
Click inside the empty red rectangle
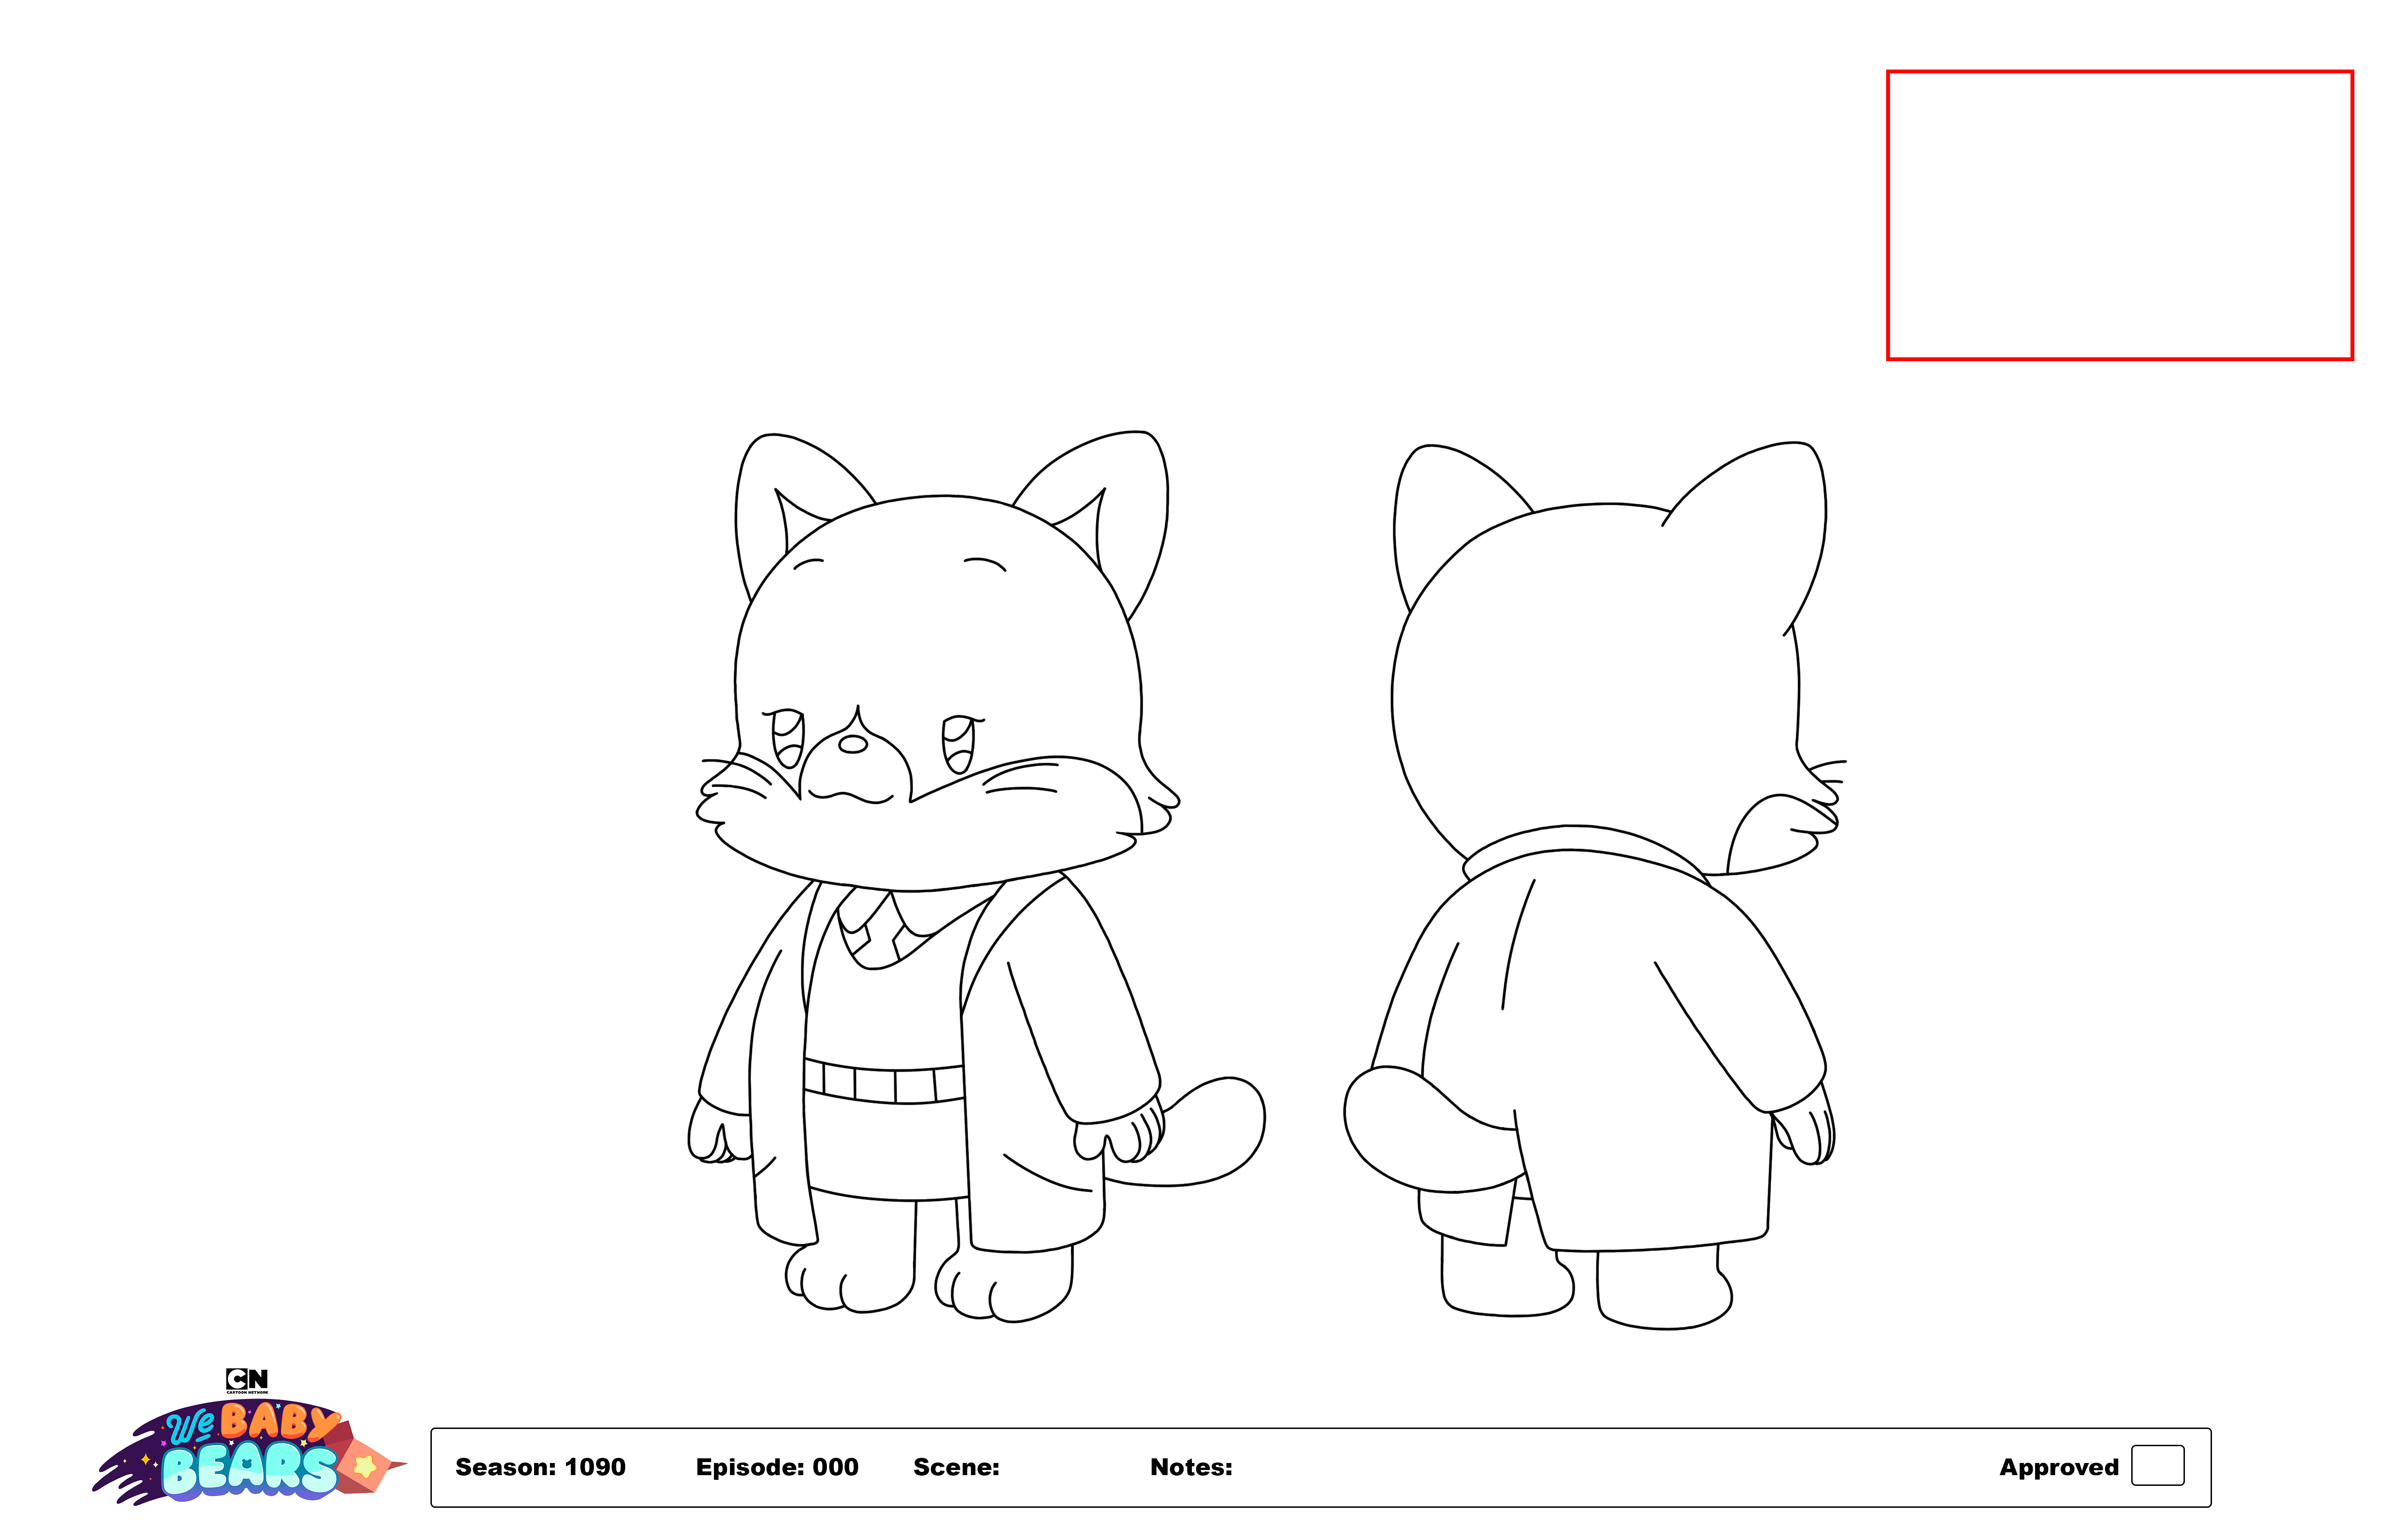click(x=2119, y=214)
